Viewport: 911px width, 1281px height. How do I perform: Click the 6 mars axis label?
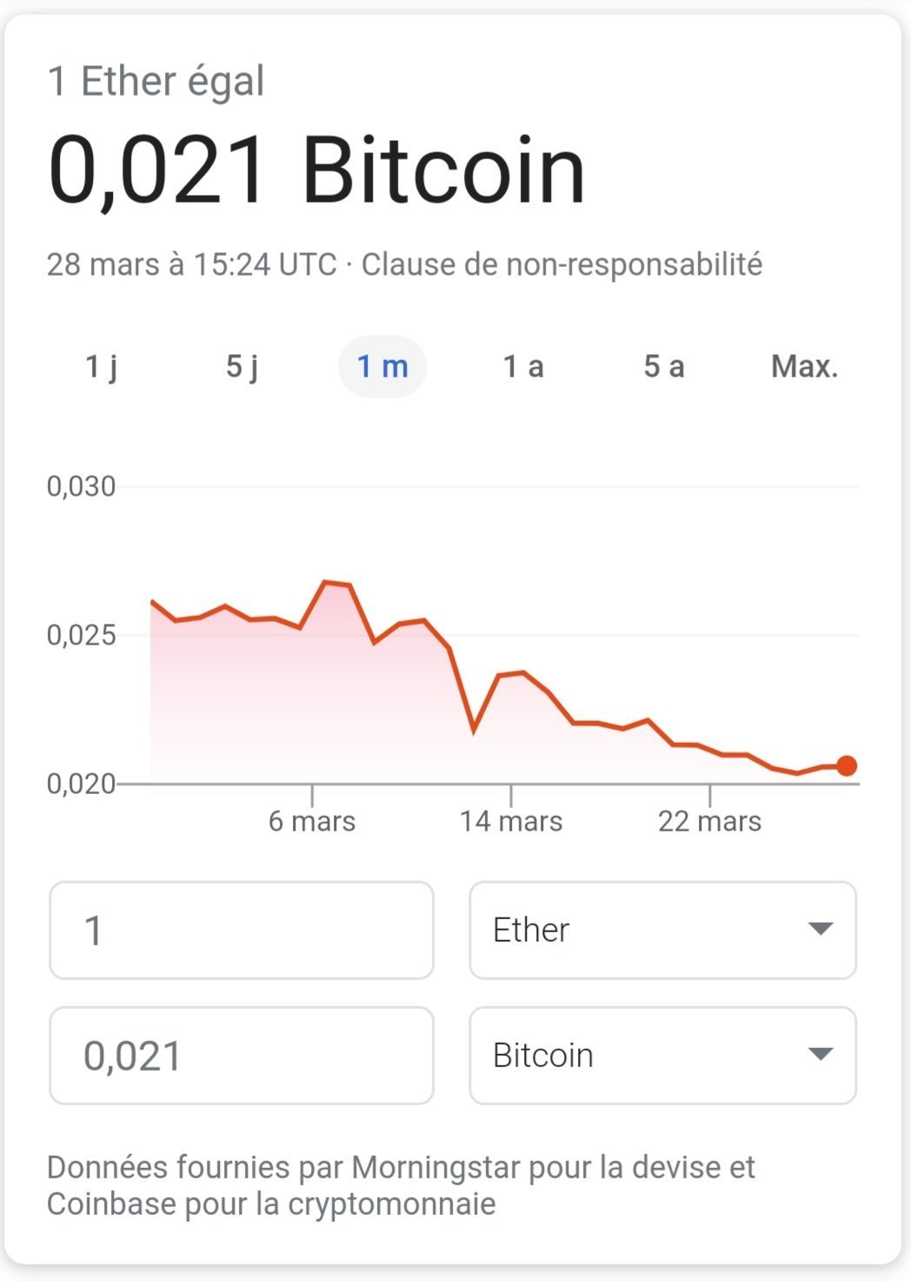[x=312, y=821]
